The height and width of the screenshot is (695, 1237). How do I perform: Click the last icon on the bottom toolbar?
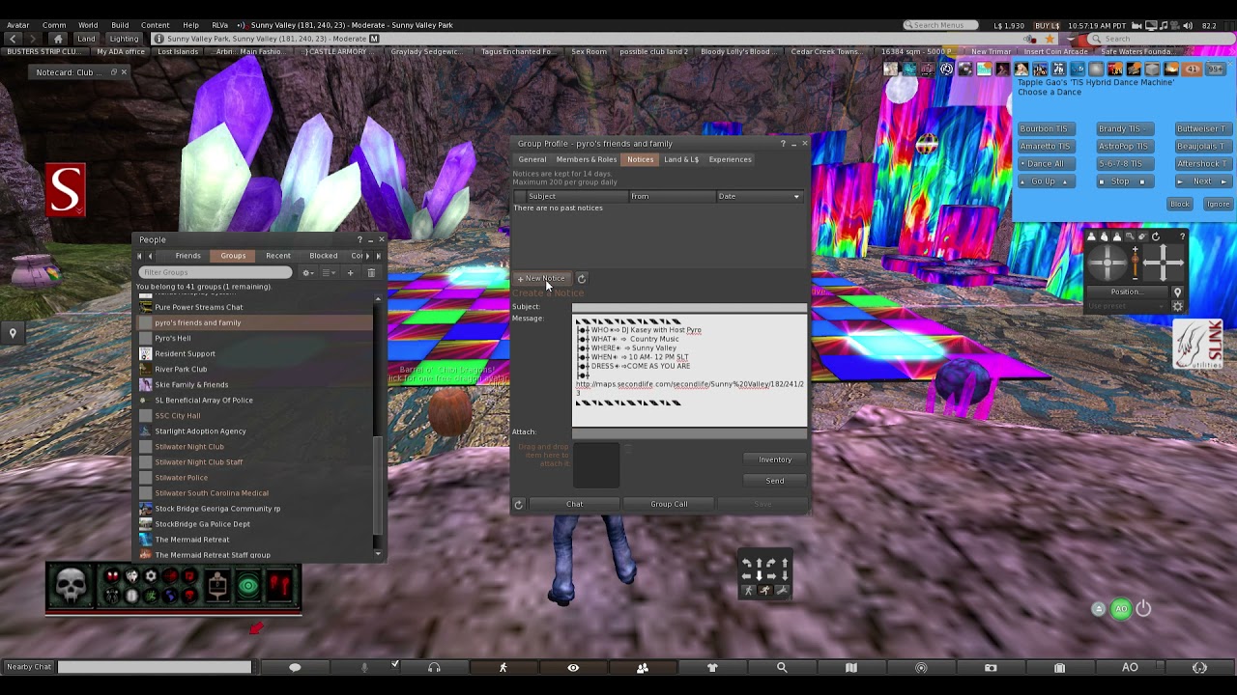click(1199, 667)
